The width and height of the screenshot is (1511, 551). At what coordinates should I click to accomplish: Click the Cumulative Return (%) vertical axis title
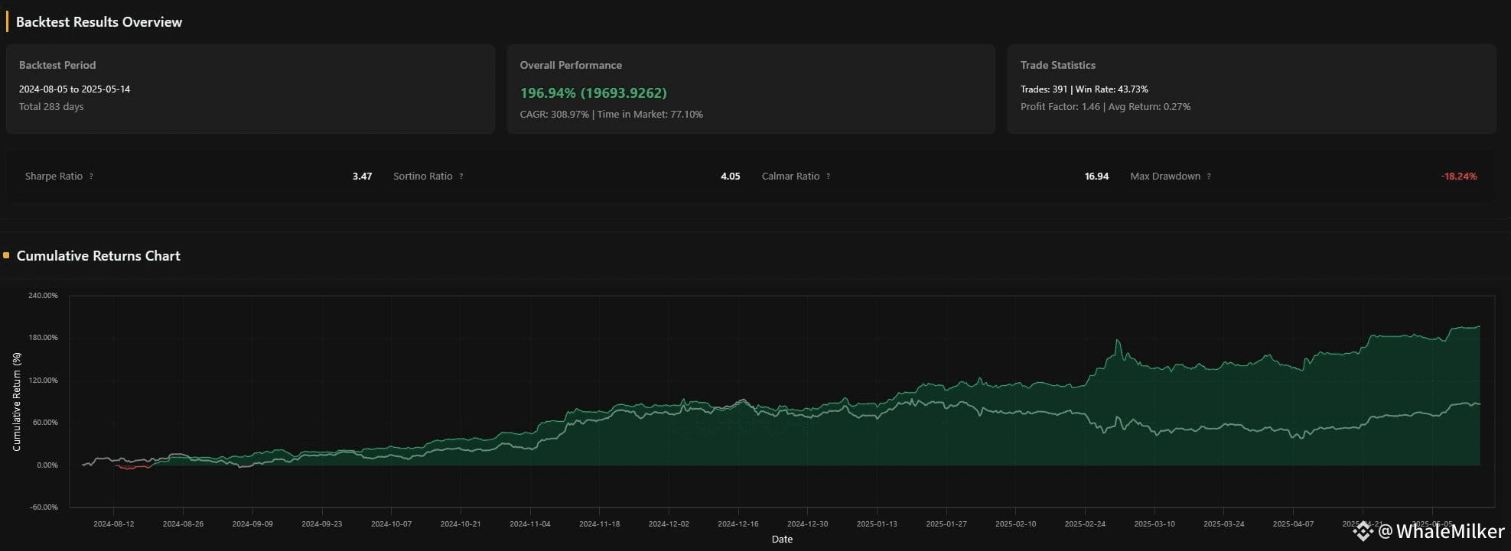tap(17, 401)
